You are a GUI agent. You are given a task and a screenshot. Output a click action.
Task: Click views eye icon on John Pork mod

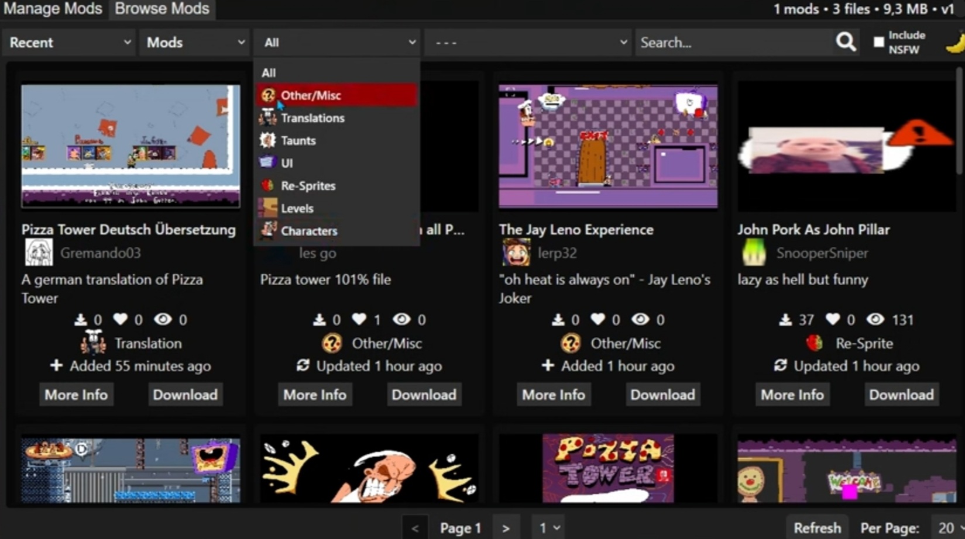(875, 319)
